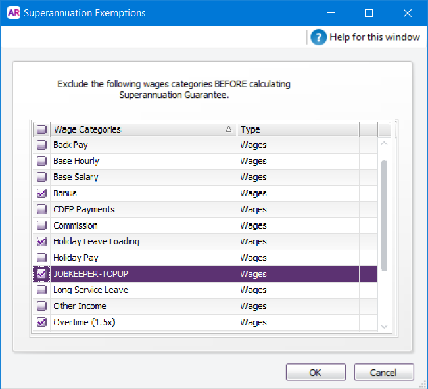Toggle the select-all checkbox in header
The height and width of the screenshot is (389, 428).
tap(41, 129)
